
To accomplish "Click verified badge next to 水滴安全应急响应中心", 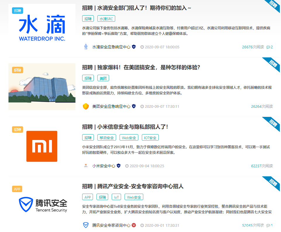I will point(134,47).
